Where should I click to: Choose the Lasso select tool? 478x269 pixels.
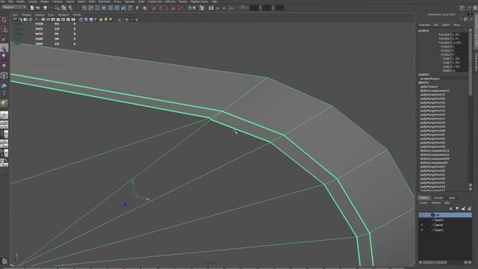pyautogui.click(x=4, y=30)
